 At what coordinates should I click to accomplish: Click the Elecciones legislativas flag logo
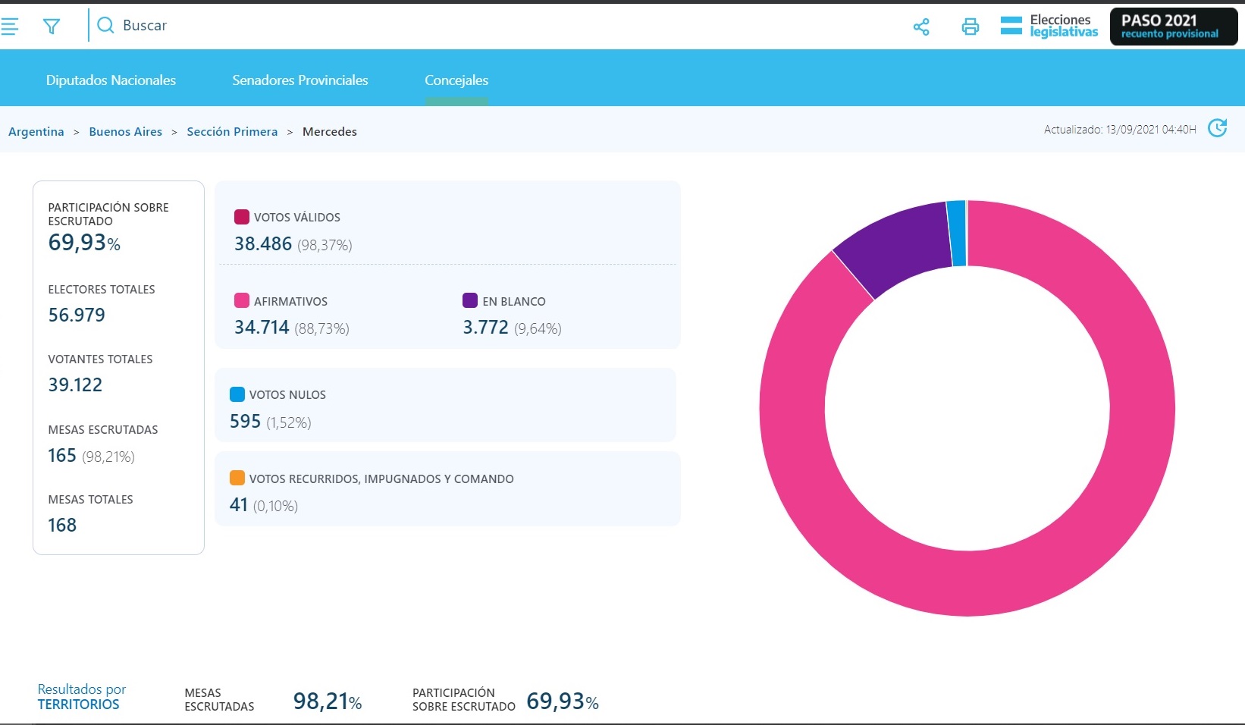[x=1011, y=26]
